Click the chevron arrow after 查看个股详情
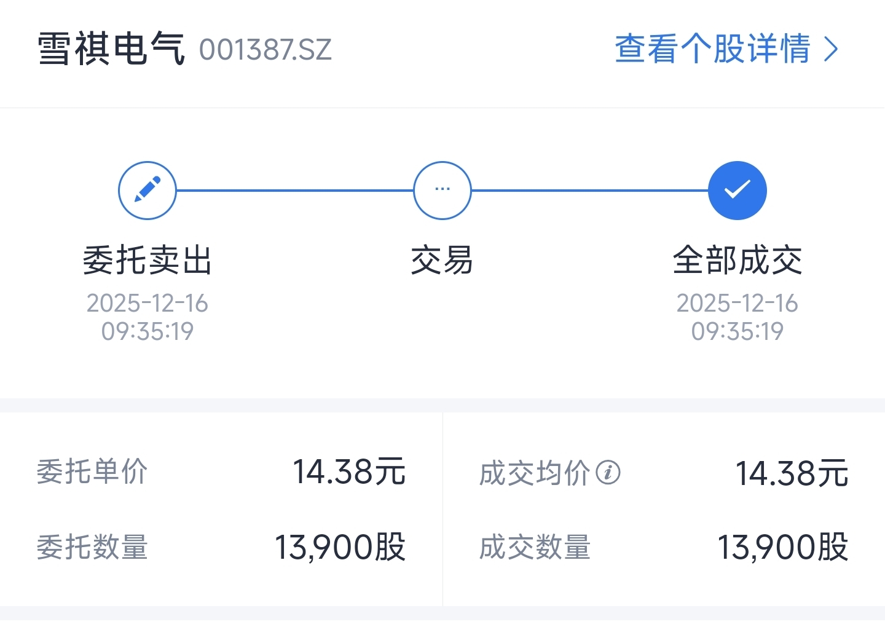 pyautogui.click(x=831, y=49)
